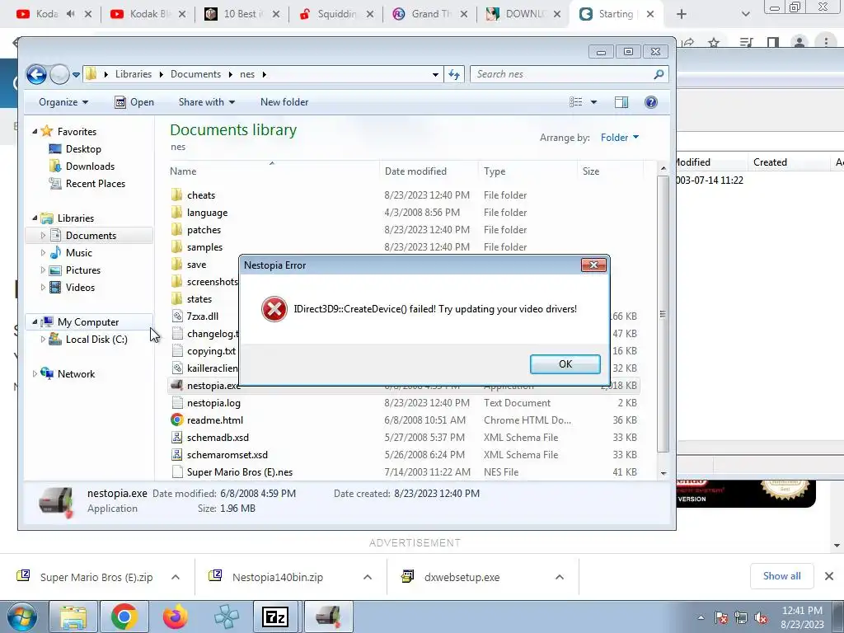Expand the Documents library node

[x=43, y=235]
